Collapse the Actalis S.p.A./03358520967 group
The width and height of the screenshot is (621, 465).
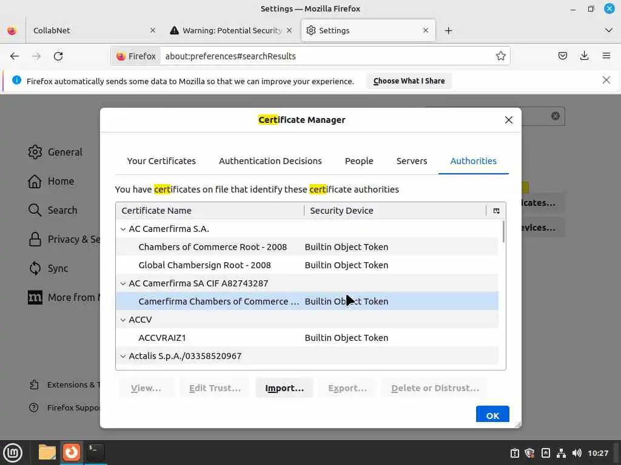[x=123, y=356]
